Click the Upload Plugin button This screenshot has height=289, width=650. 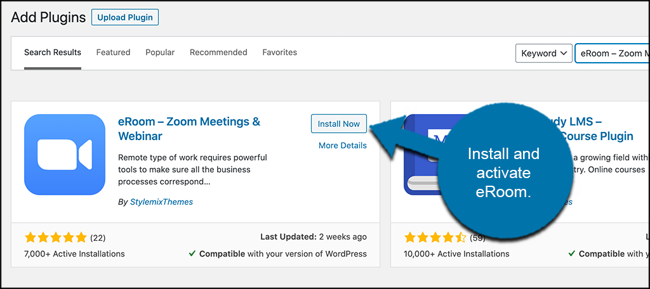pos(125,18)
